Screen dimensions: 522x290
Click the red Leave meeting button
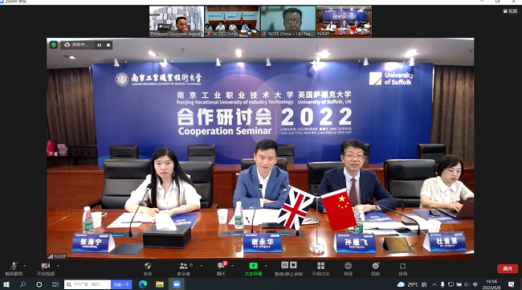508,268
